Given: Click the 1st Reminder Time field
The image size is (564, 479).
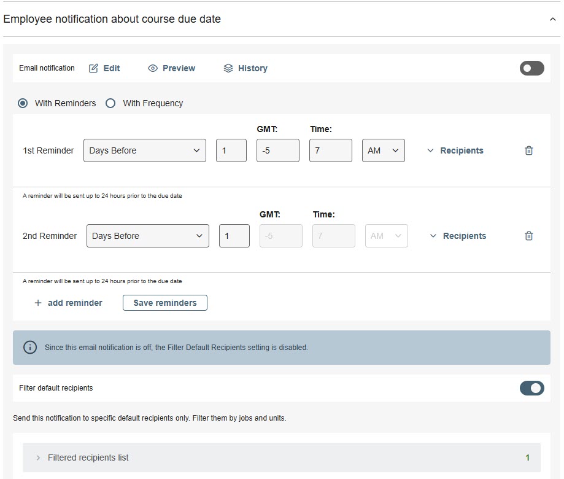Looking at the screenshot, I should tap(330, 150).
